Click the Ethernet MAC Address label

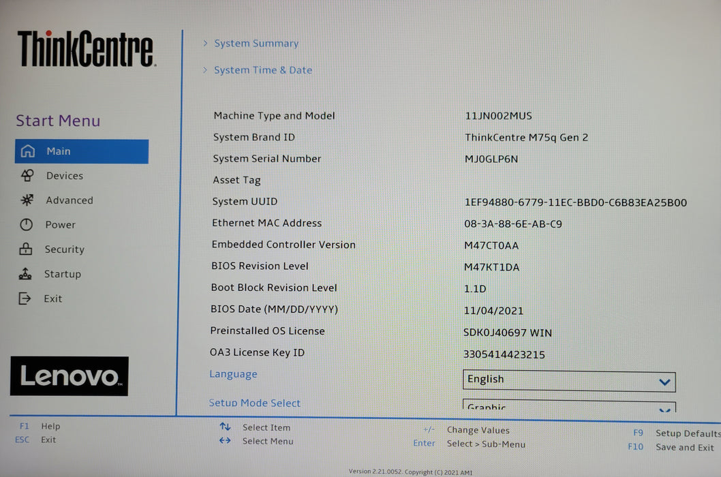click(x=266, y=223)
